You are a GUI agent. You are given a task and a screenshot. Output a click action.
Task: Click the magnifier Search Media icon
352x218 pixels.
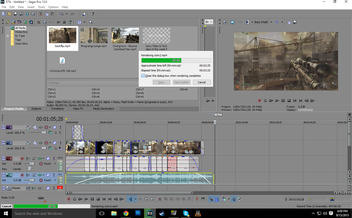tap(91, 22)
